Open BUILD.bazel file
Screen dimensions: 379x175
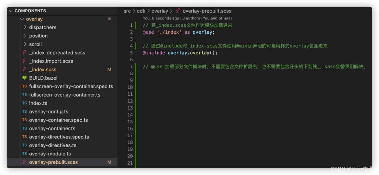click(x=43, y=78)
